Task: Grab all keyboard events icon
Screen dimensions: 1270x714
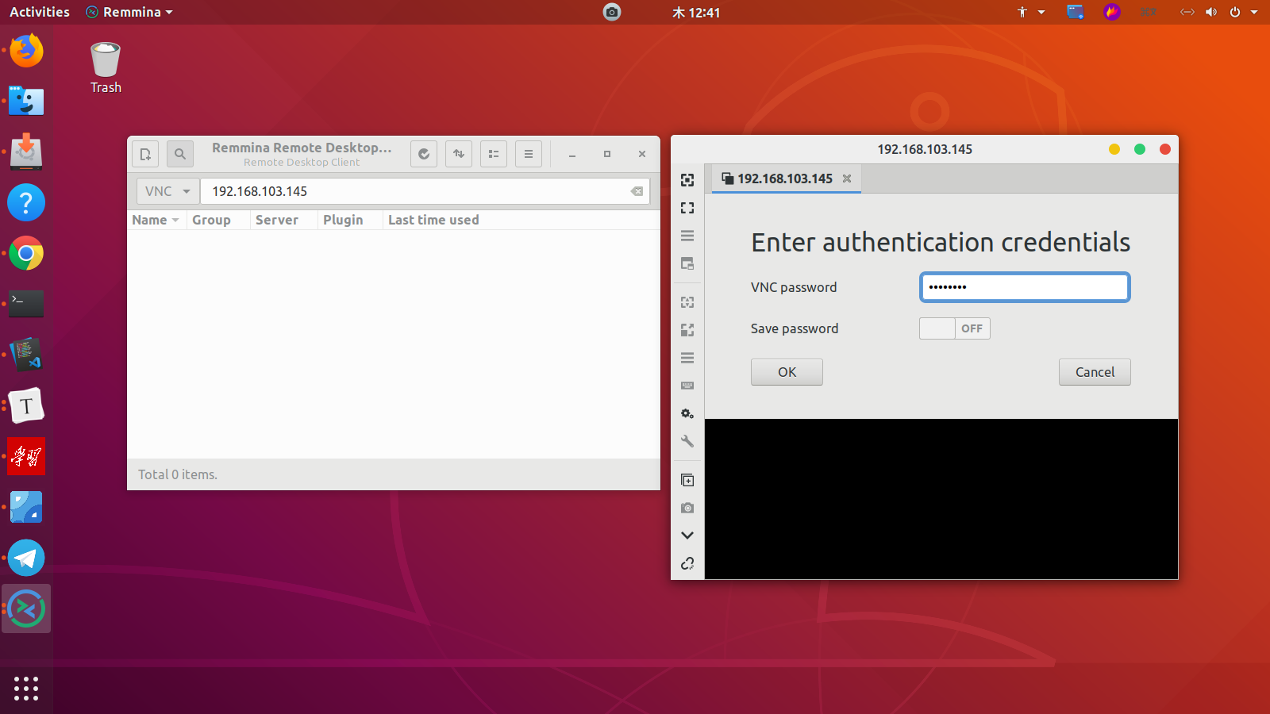Action: 687,386
